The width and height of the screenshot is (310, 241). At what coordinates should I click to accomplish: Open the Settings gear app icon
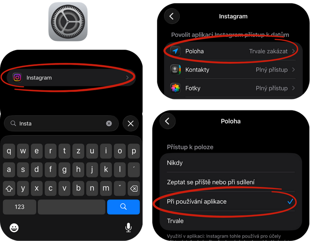coord(68,22)
